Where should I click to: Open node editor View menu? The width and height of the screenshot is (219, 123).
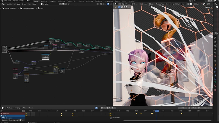coord(19,4)
